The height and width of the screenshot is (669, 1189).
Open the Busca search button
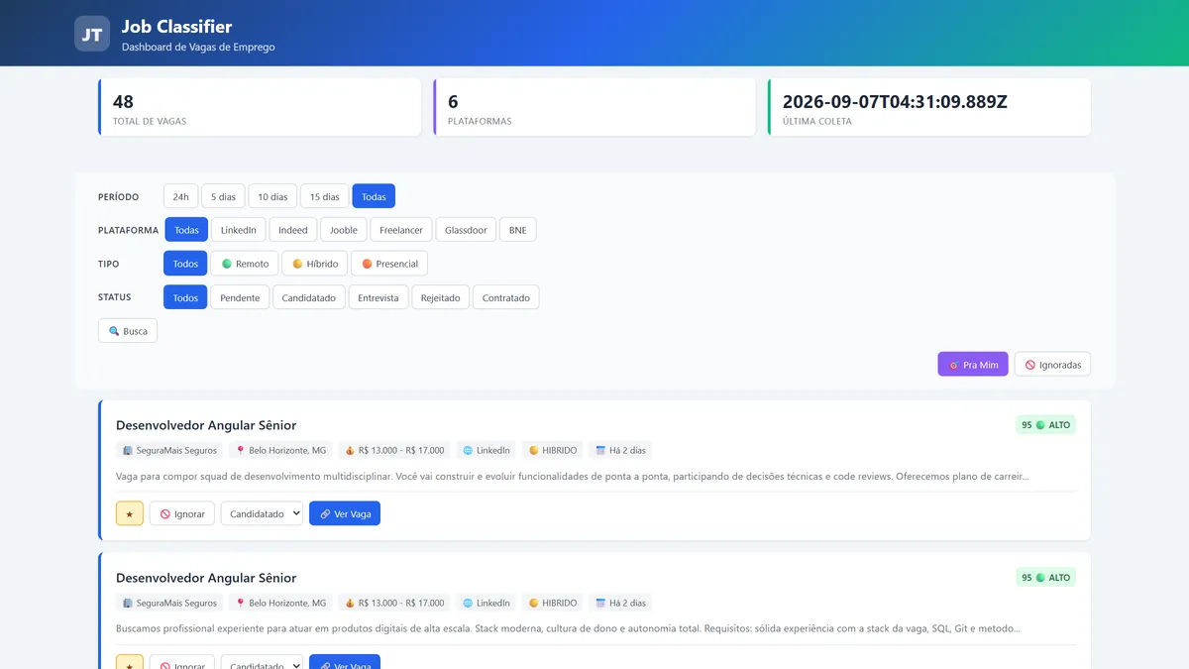[x=128, y=331]
